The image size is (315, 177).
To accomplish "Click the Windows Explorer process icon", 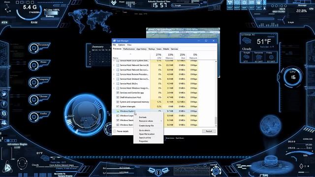I will click(x=118, y=111).
